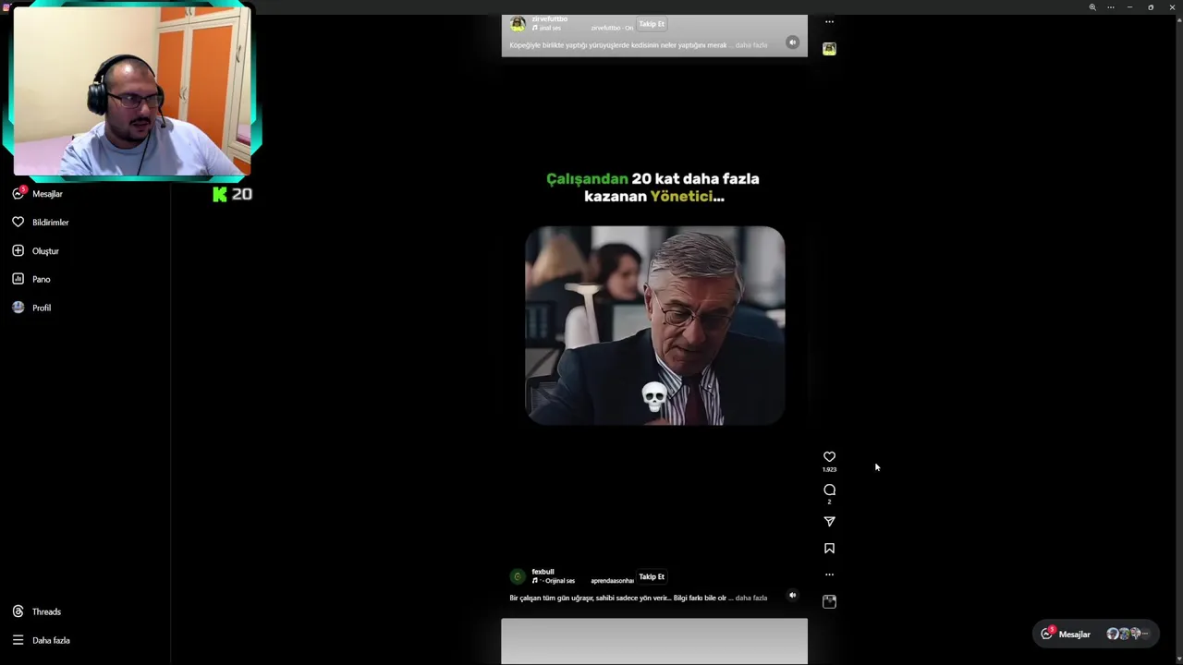Click the Profil avatar icon
Screen dimensions: 1183x665
[18, 308]
